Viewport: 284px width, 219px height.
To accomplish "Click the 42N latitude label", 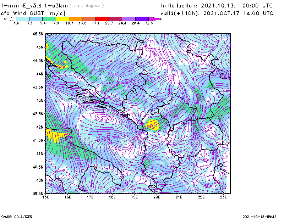I will (x=40, y=127).
